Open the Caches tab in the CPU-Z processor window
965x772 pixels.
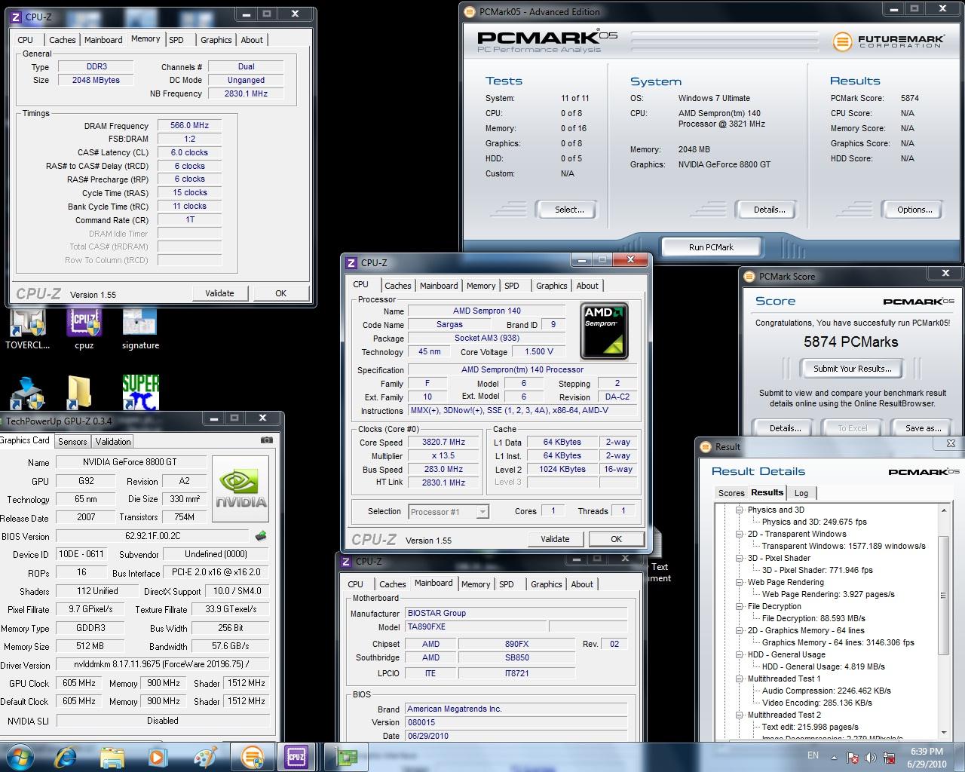click(x=397, y=286)
